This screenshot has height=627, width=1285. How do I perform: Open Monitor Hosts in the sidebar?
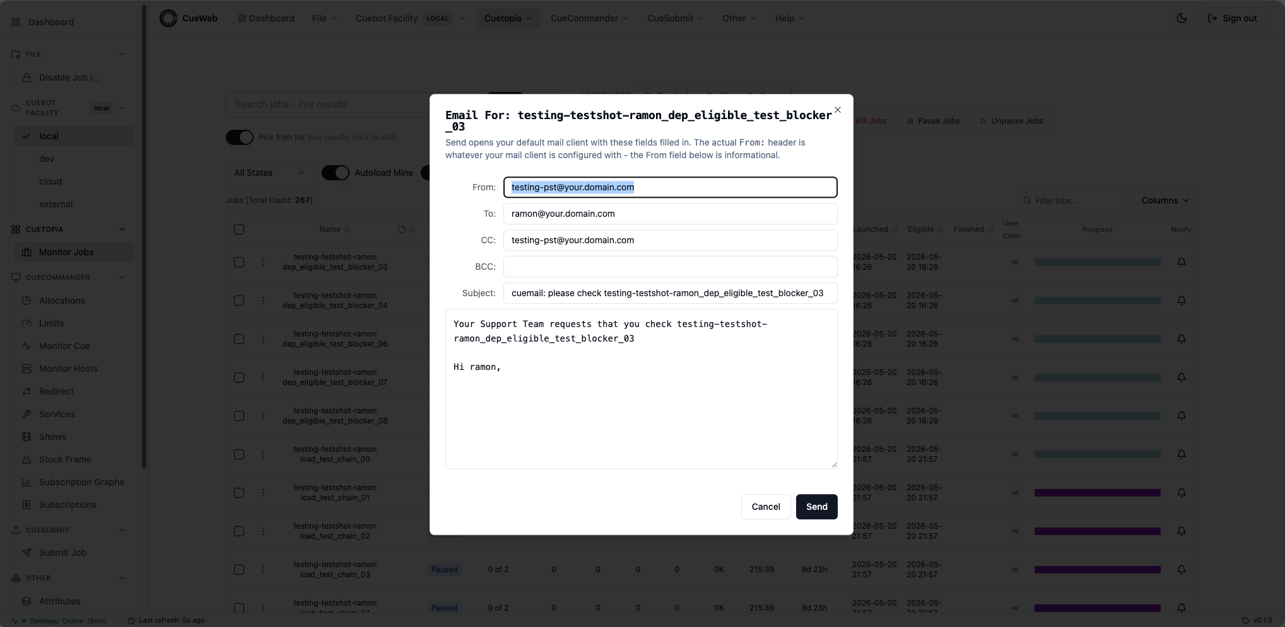pos(68,369)
